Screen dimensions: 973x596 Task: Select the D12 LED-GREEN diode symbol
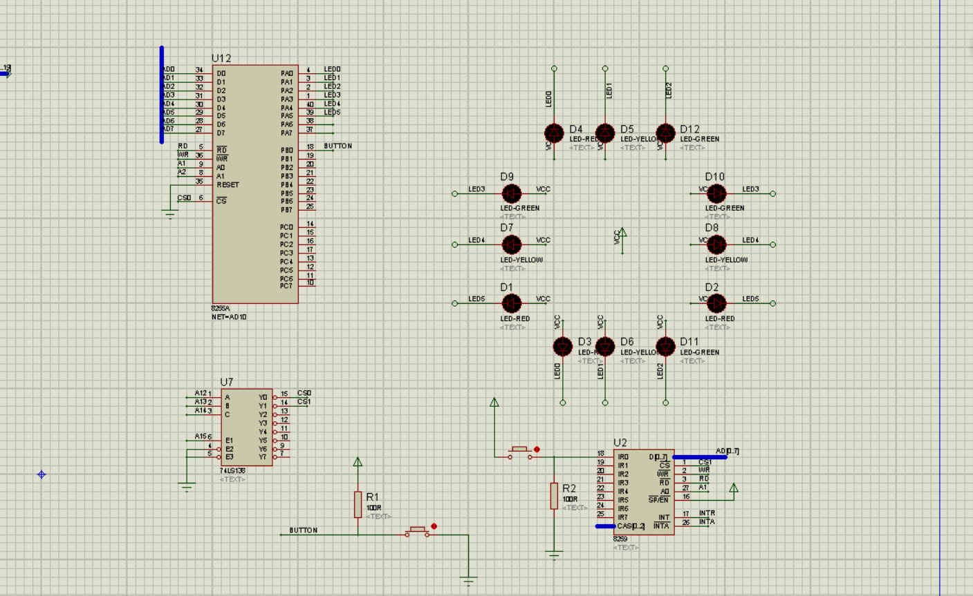[665, 133]
